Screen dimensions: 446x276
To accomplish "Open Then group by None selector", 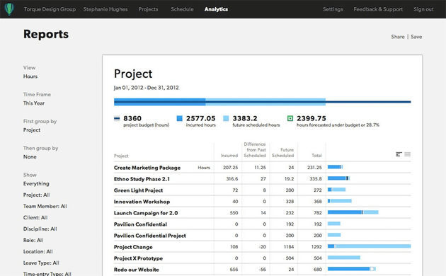I will [x=30, y=156].
